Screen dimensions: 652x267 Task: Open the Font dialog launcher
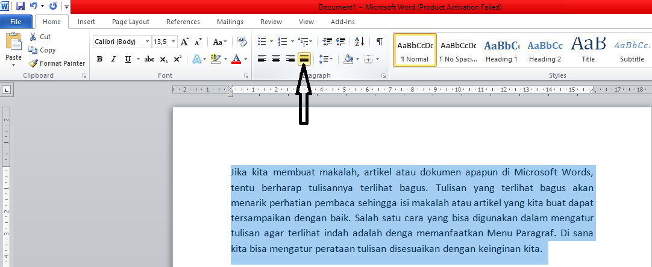(246, 76)
